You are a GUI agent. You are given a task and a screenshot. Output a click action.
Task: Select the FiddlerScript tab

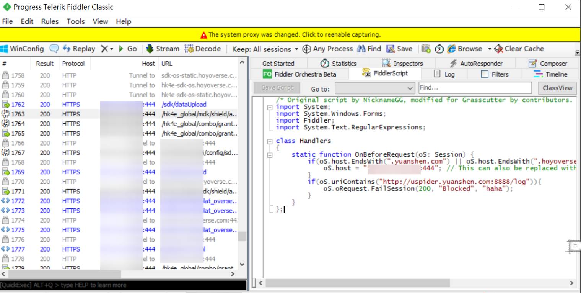pyautogui.click(x=385, y=74)
